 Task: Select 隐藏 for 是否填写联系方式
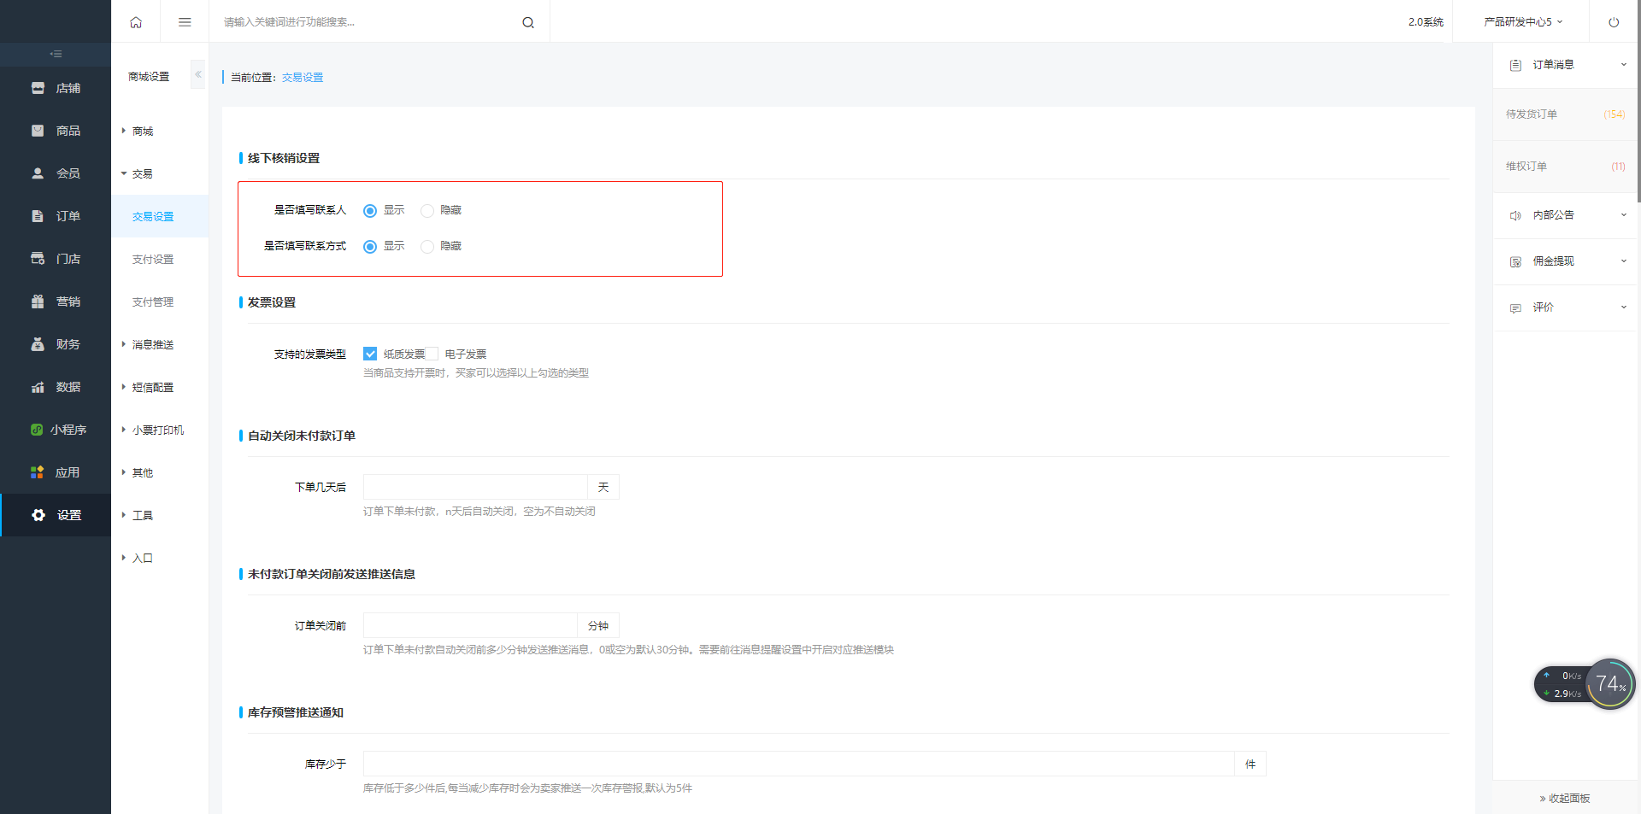pos(427,246)
